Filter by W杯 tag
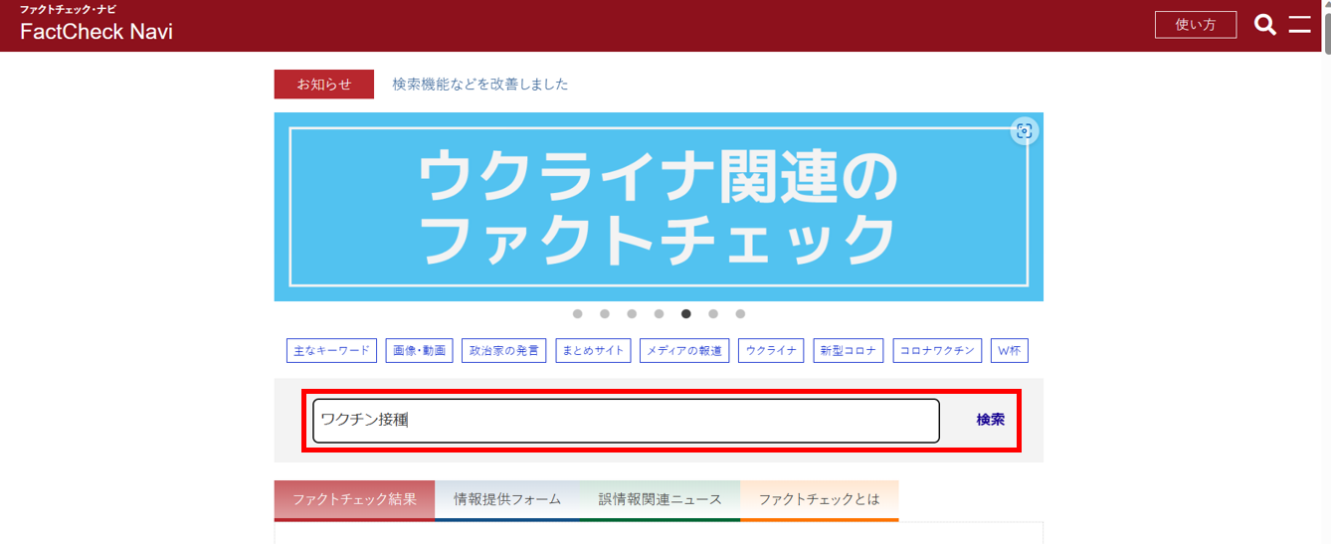 click(1010, 351)
